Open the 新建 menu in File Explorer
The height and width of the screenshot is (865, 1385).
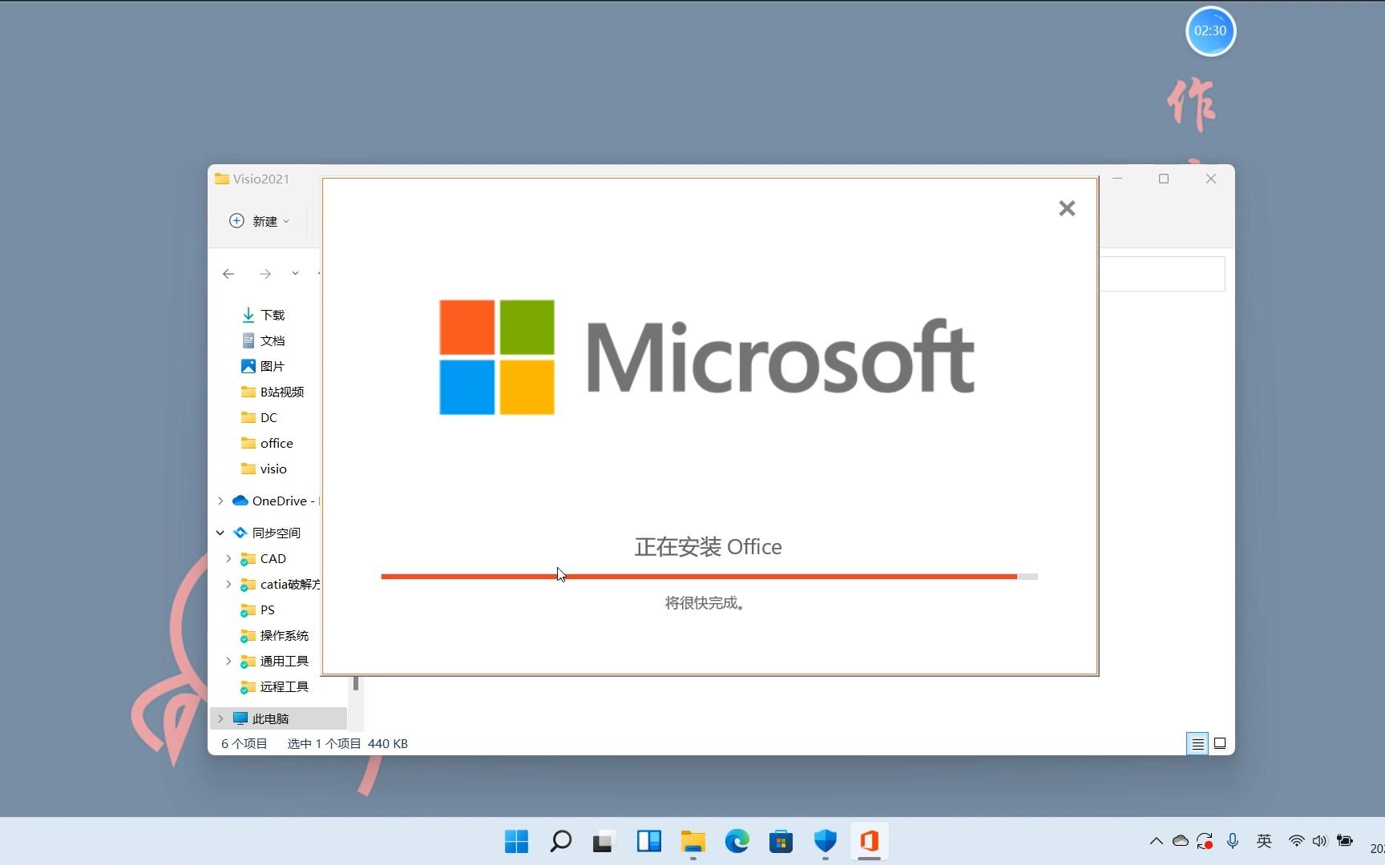pyautogui.click(x=260, y=221)
